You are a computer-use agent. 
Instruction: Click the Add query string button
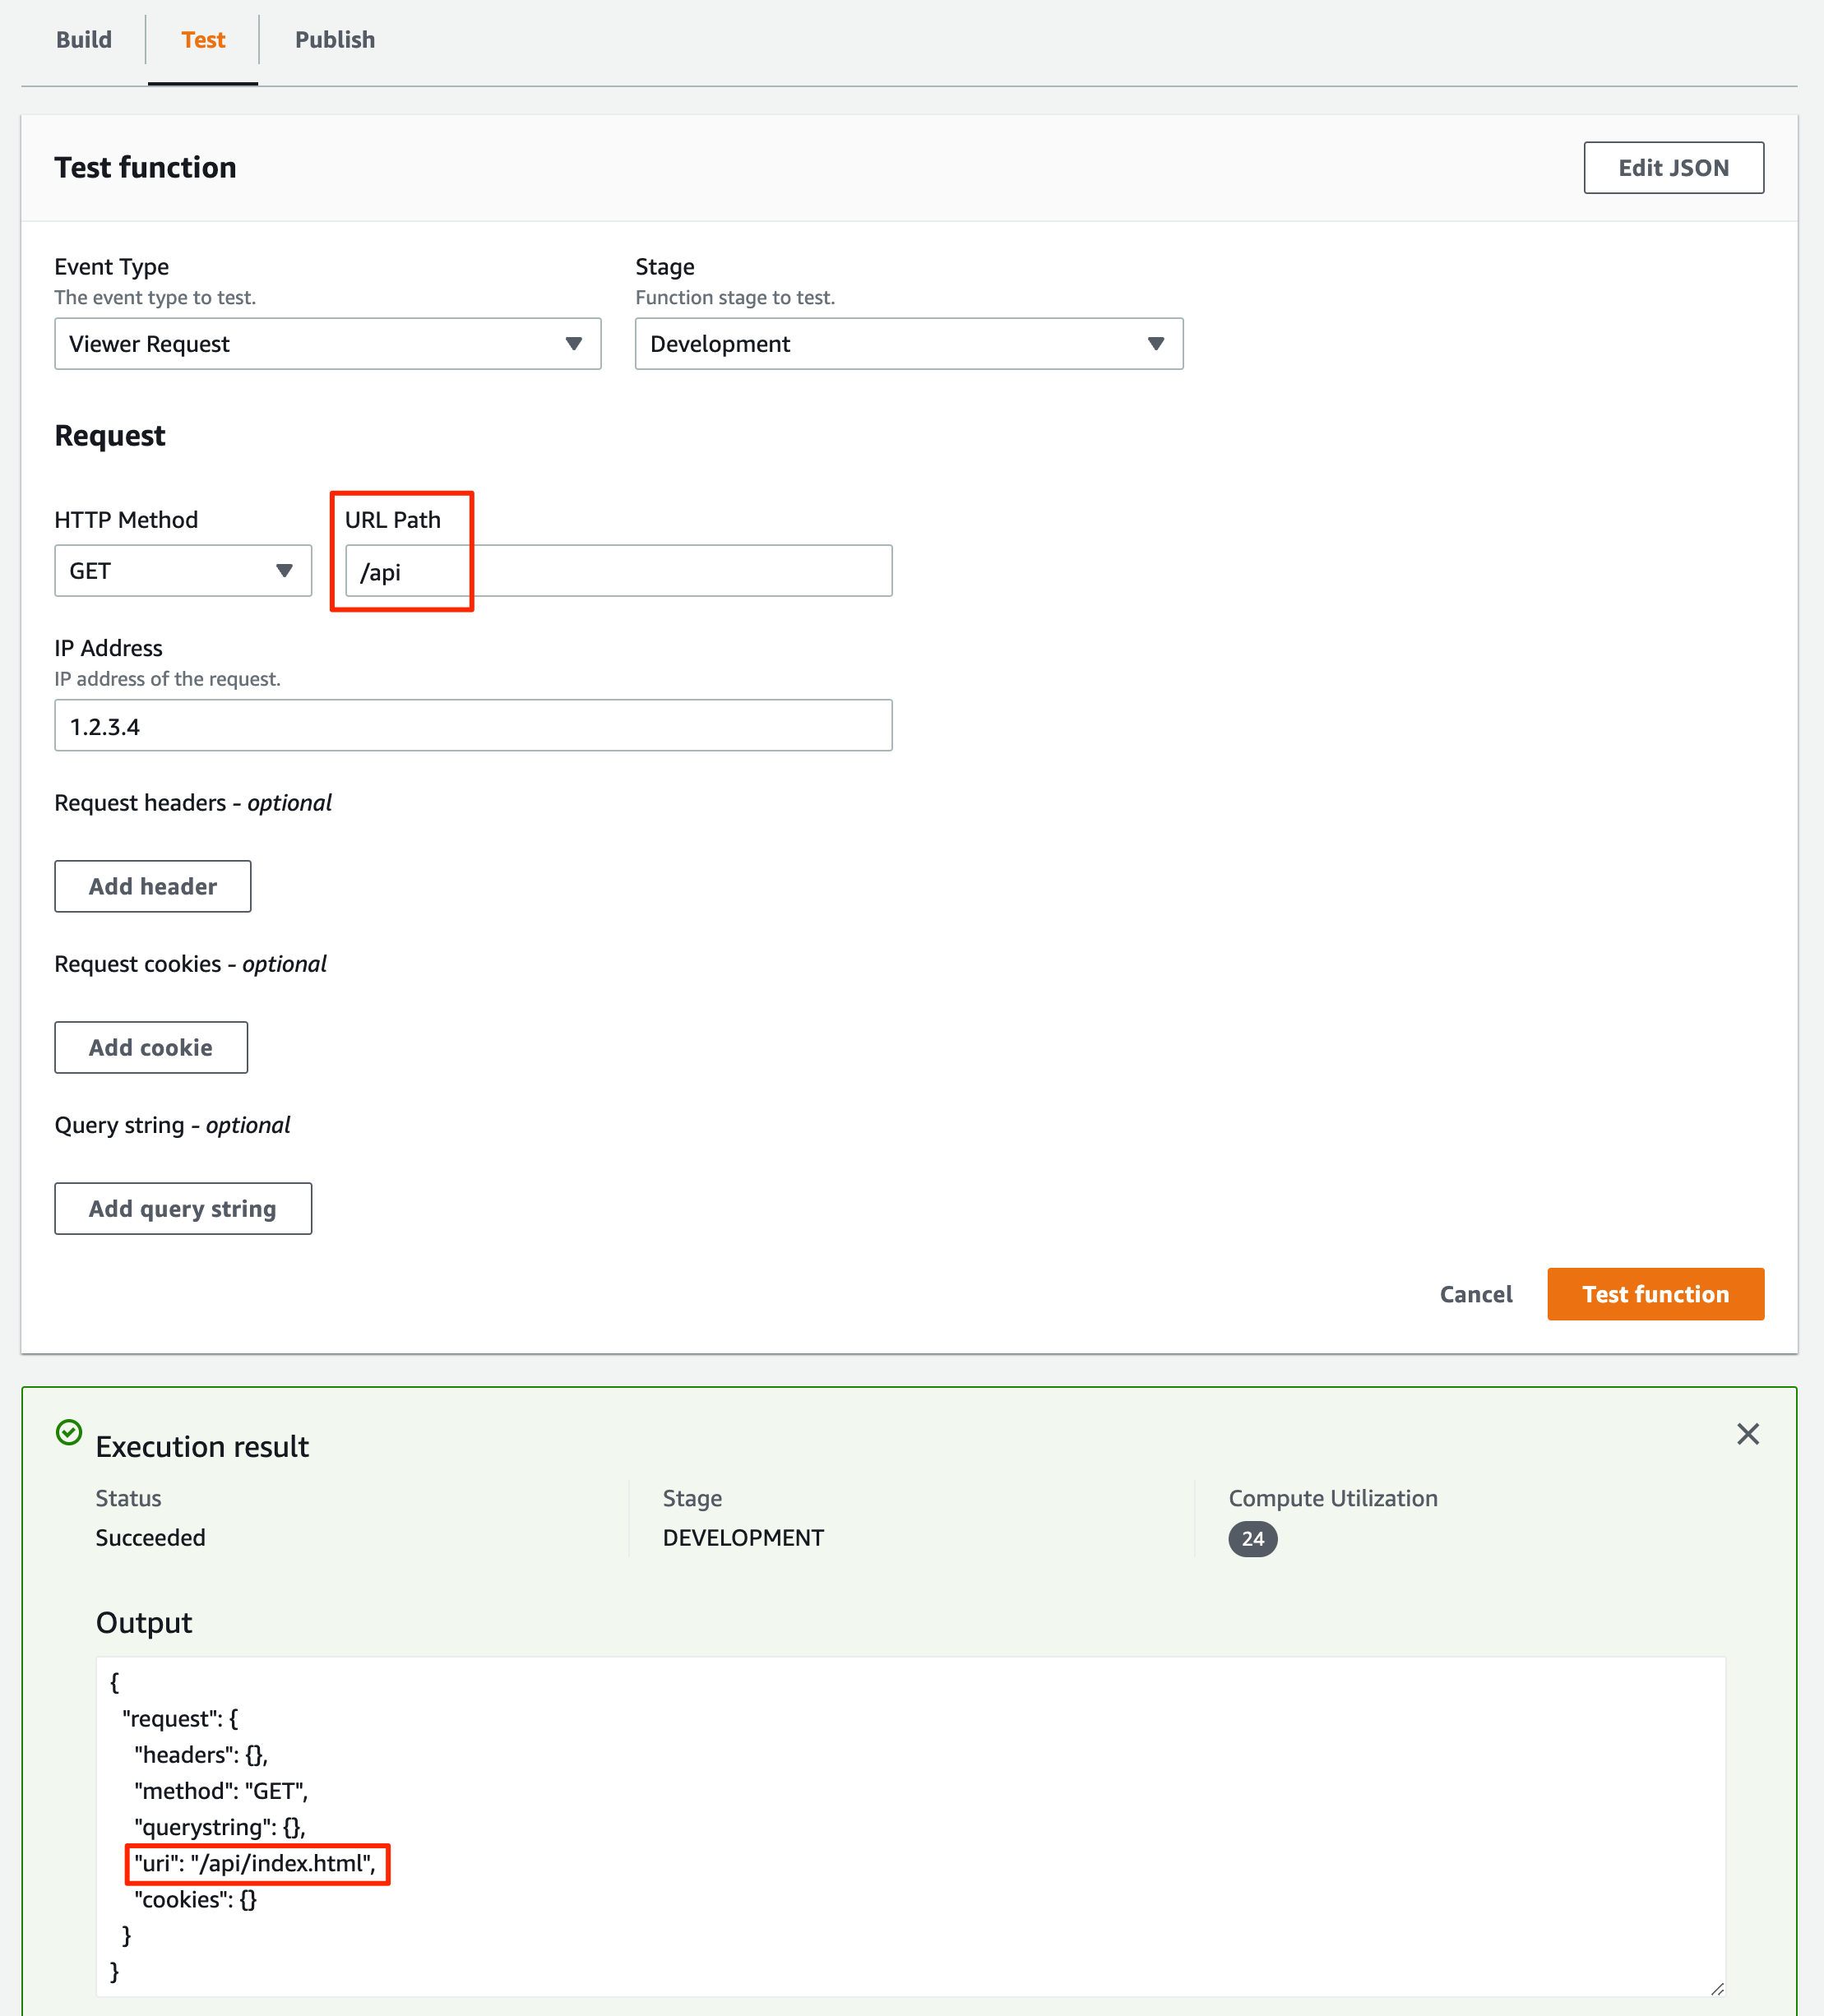pyautogui.click(x=183, y=1208)
